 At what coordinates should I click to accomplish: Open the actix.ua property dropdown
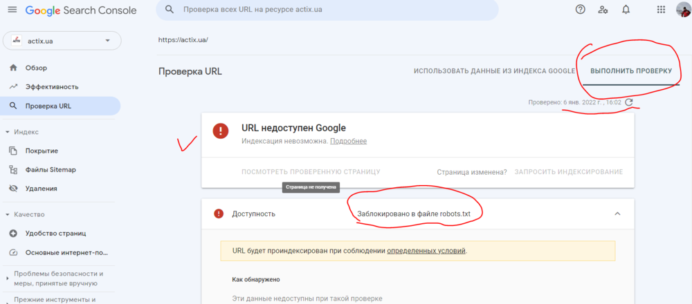click(62, 41)
